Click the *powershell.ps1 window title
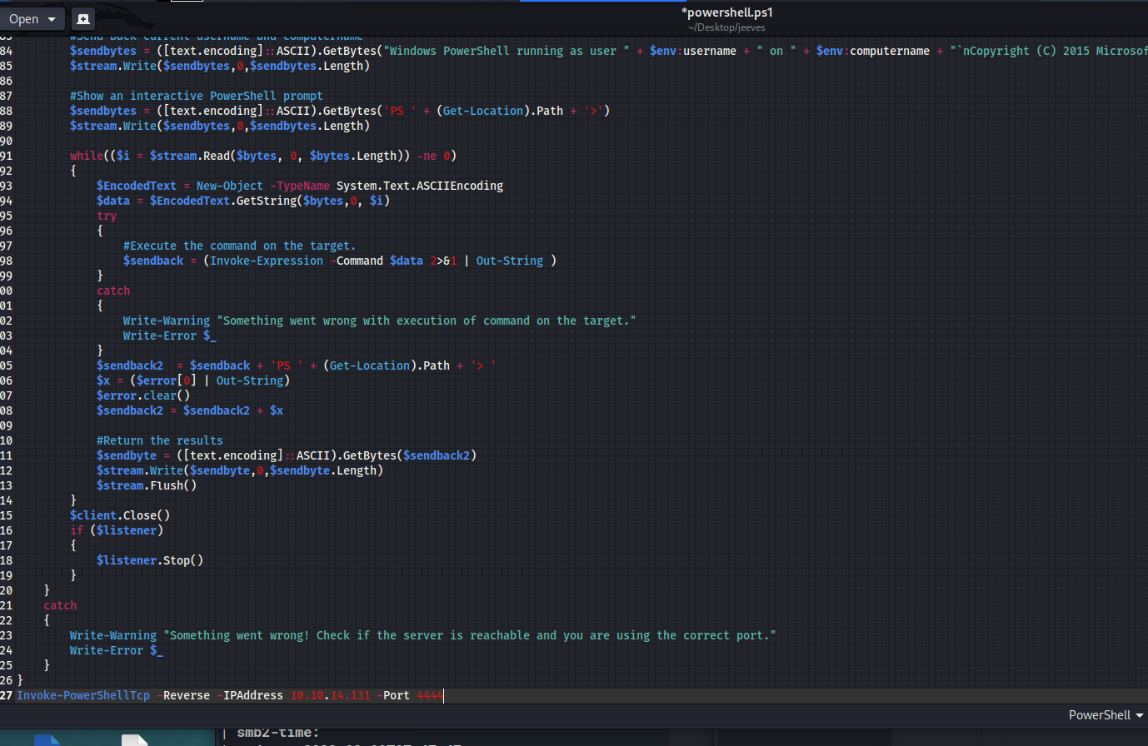The height and width of the screenshot is (746, 1148). coord(726,12)
